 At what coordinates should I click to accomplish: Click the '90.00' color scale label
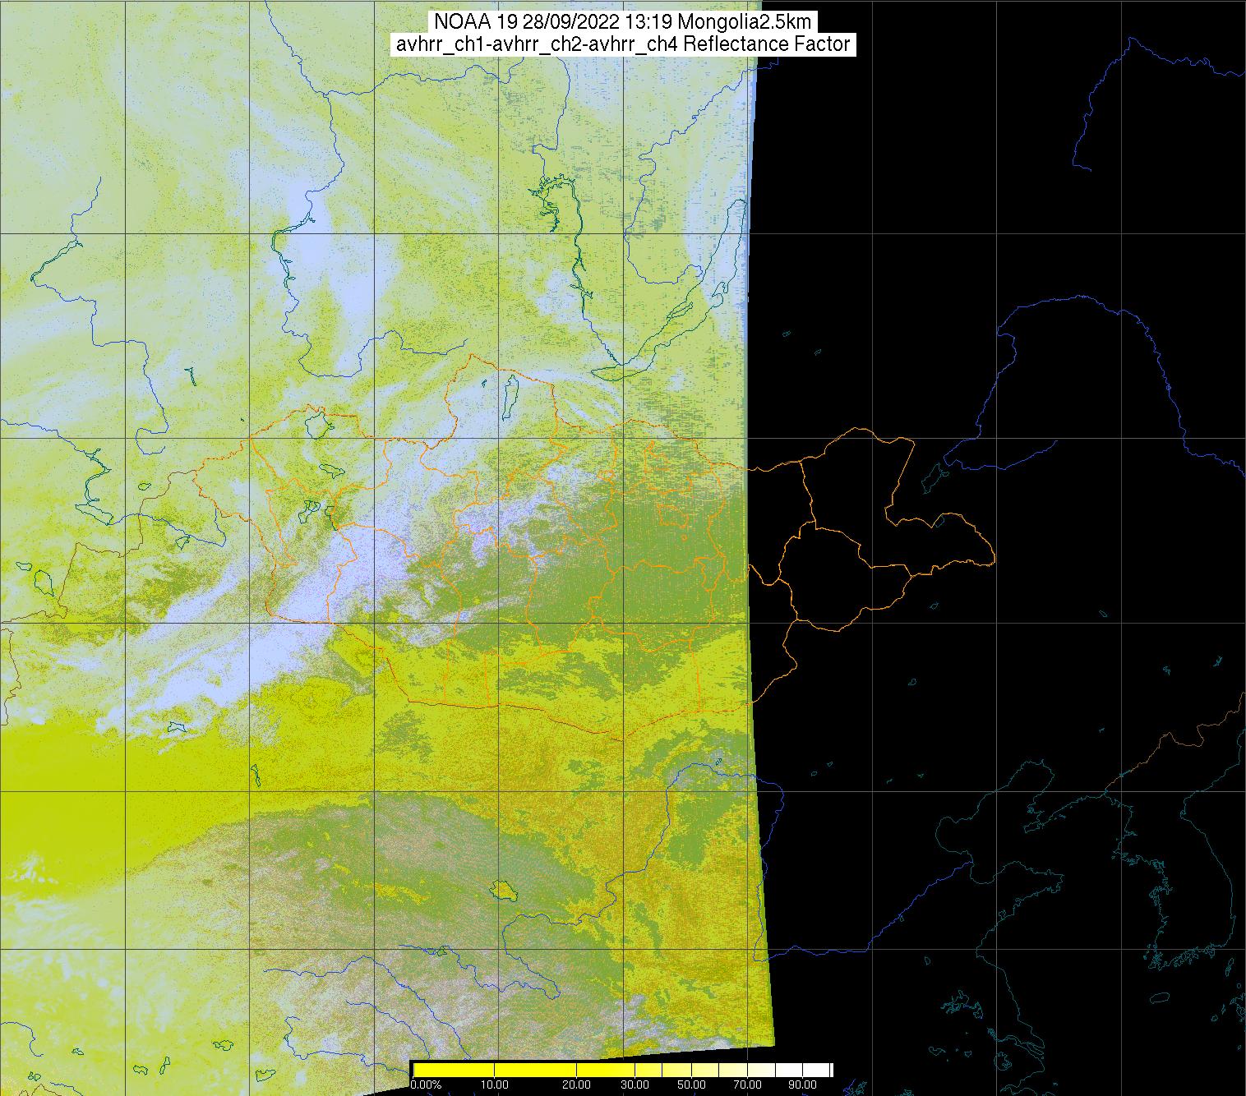[801, 1086]
